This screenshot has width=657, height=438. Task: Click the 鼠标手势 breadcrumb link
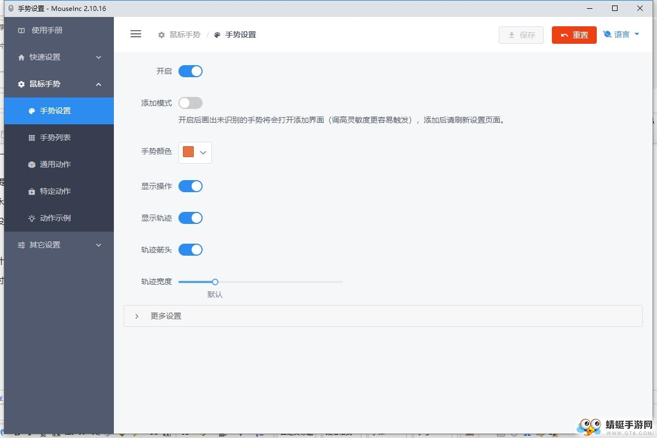pos(185,34)
